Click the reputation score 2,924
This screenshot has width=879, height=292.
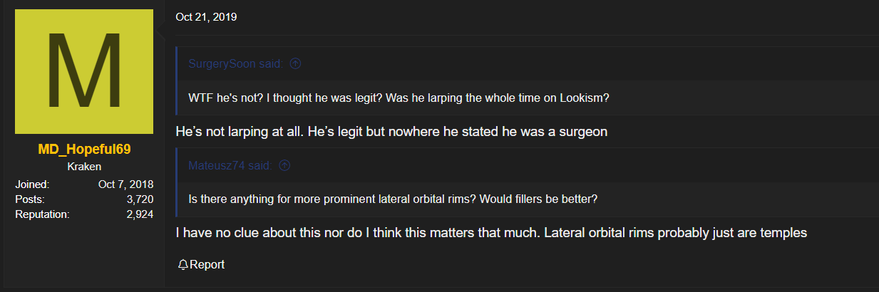click(x=140, y=214)
